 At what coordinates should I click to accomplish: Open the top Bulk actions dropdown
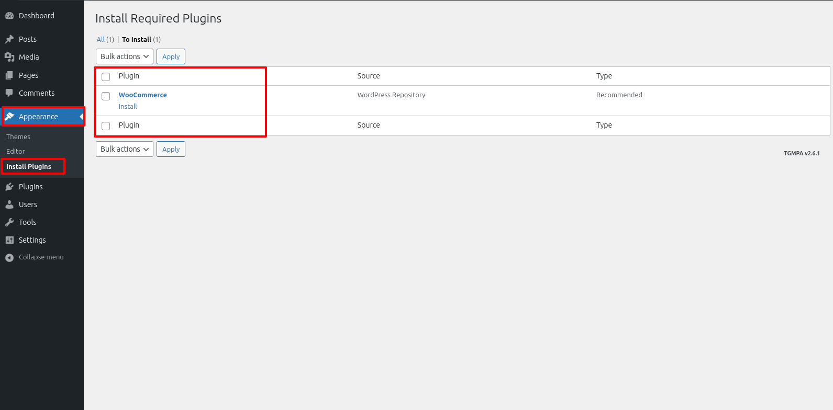(125, 56)
